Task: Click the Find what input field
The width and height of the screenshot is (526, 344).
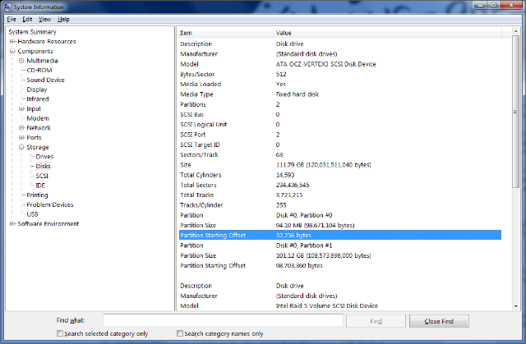Action: (223, 320)
